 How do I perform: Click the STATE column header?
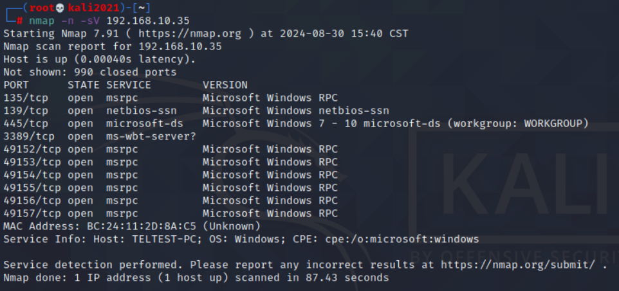[84, 85]
